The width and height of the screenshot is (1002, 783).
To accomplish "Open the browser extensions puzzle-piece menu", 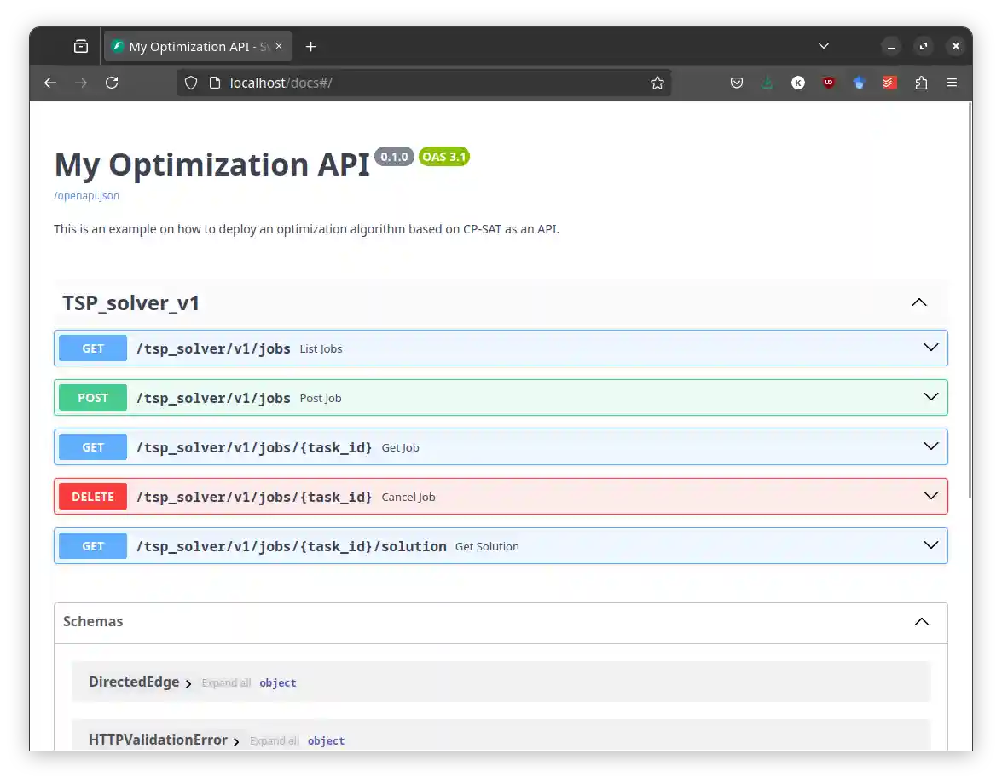I will 921,83.
